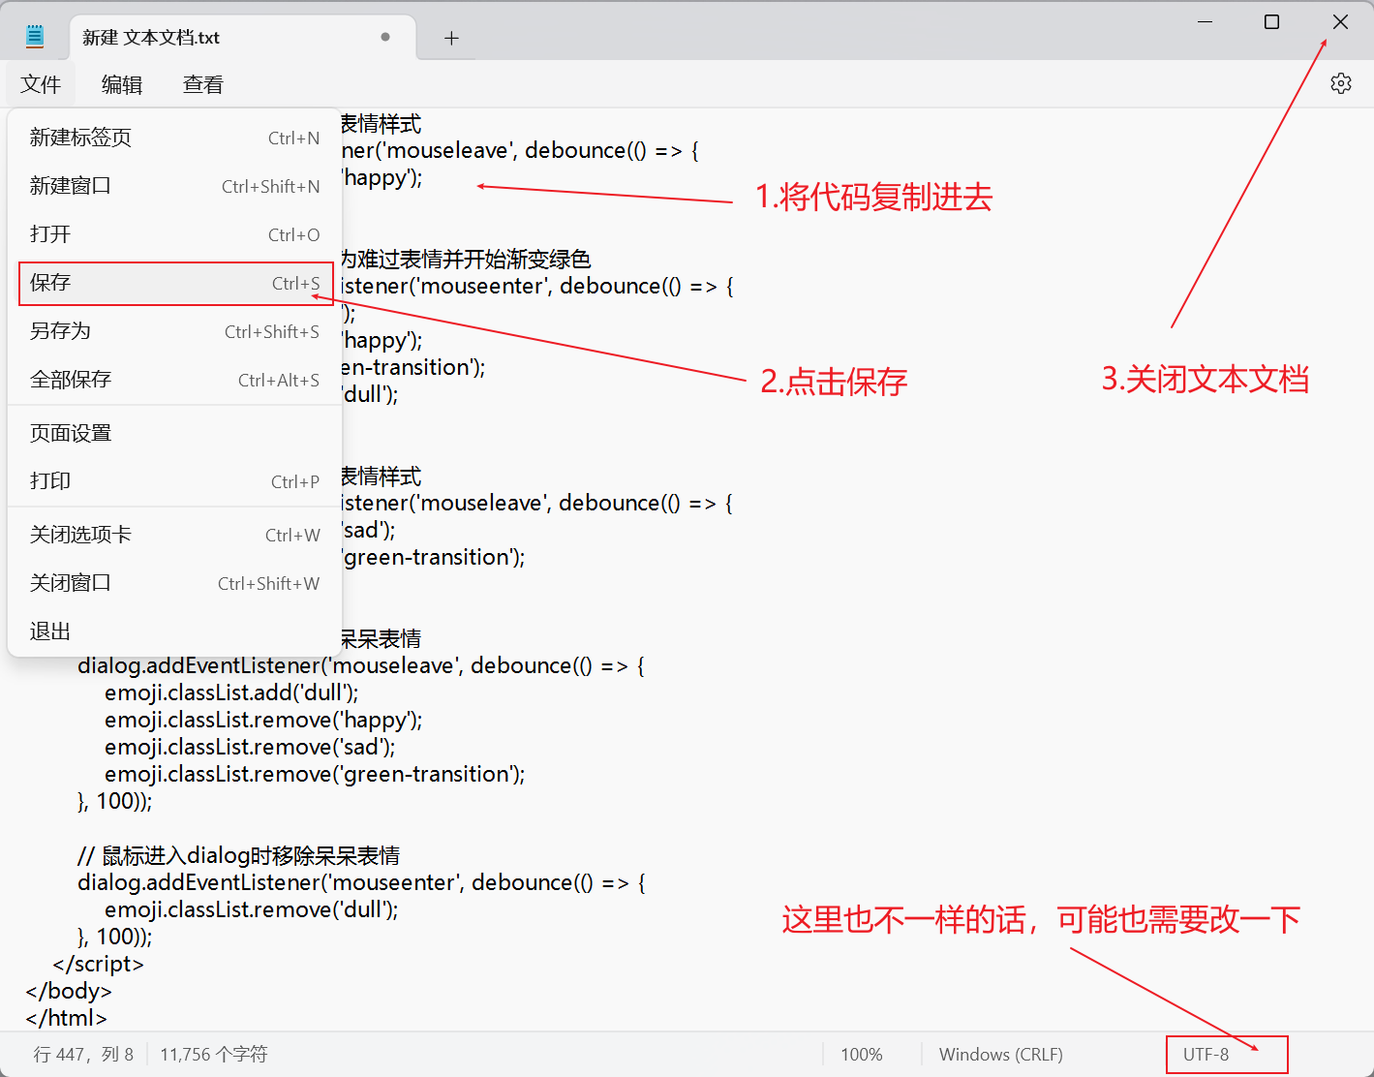Click the dialog.addEventListener('mouseleave' line
The width and height of the screenshot is (1374, 1077).
(361, 665)
